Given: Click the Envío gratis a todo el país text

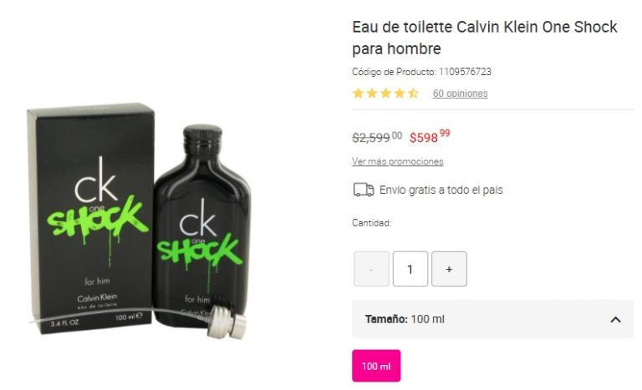Looking at the screenshot, I should (x=441, y=190).
